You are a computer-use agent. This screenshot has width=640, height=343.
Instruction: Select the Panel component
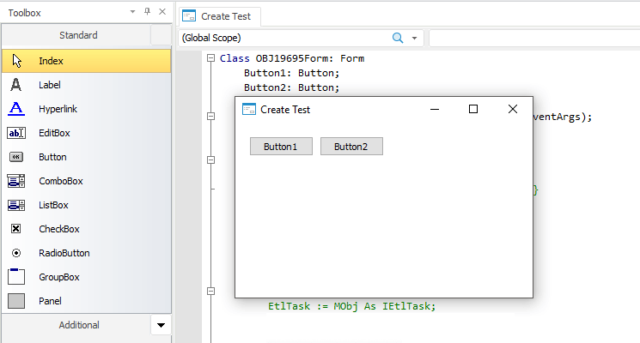tap(50, 301)
